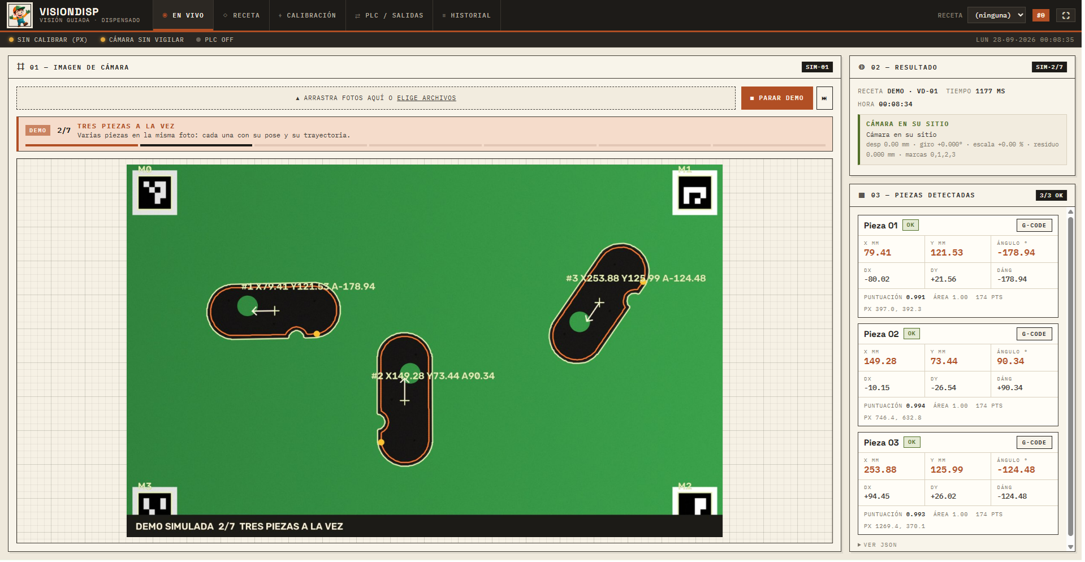Click the DEMO tag in the banner
The width and height of the screenshot is (1085, 562).
point(38,131)
